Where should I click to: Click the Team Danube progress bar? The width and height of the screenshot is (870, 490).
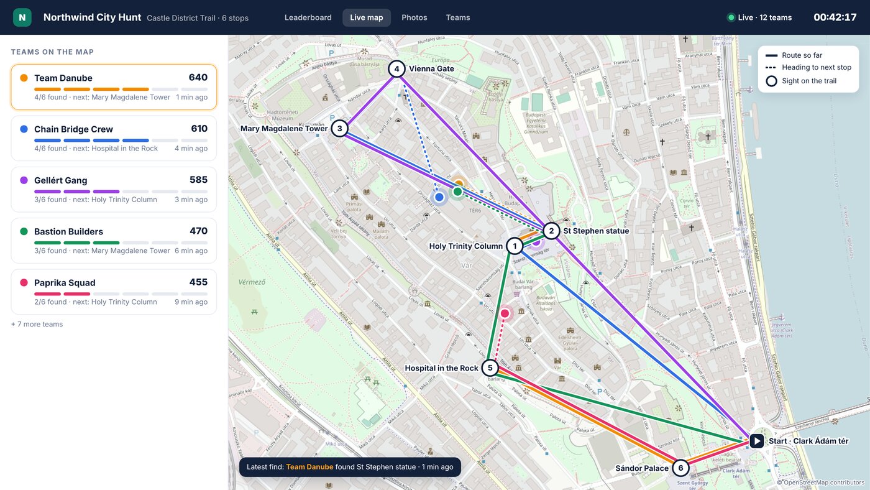pos(121,90)
